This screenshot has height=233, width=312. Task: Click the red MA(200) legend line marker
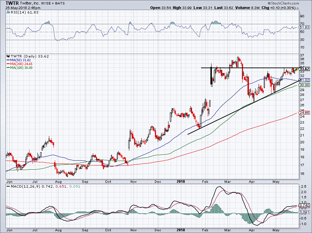(8, 64)
